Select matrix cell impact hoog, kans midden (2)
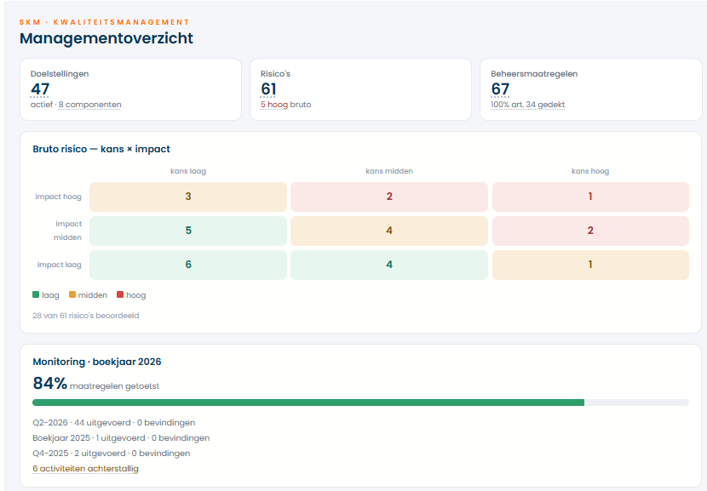 point(389,197)
